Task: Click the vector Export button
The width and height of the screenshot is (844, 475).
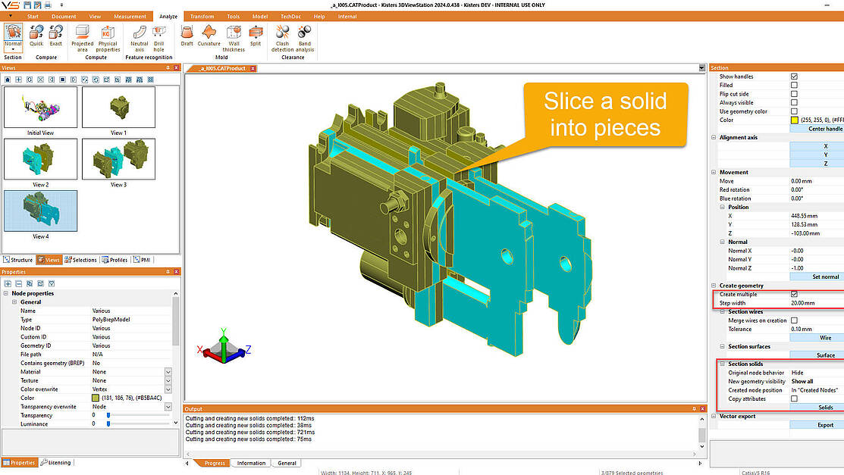Action: [817, 425]
